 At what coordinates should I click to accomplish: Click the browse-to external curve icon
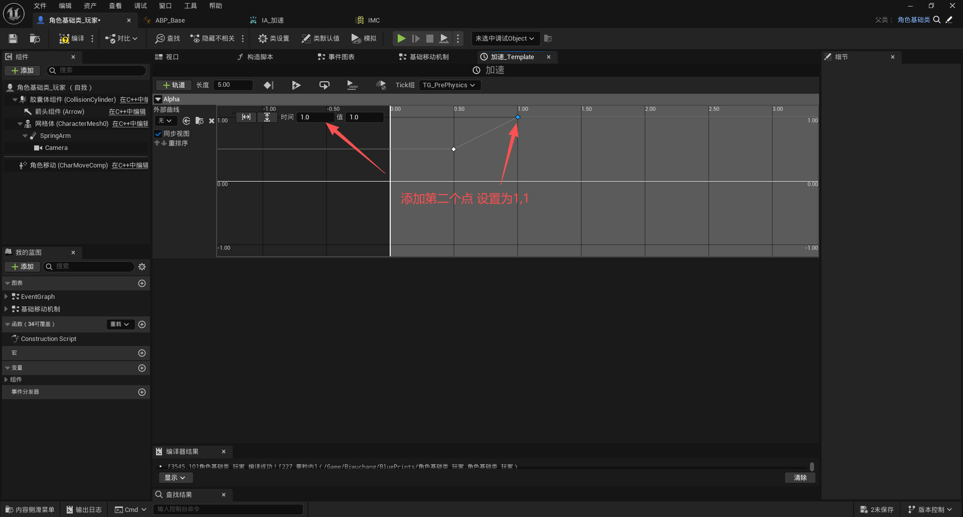(x=199, y=121)
